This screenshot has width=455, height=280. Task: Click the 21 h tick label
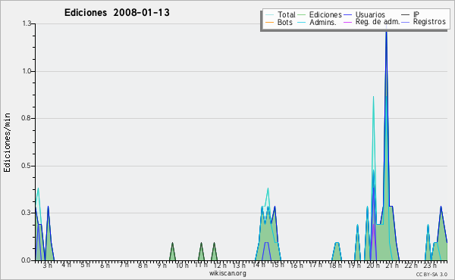coord(392,265)
